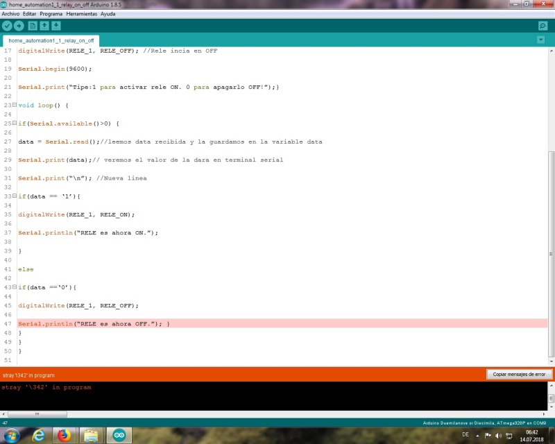555x444 pixels.
Task: Collapse the if data == '0' fold marker
Action: point(15,287)
